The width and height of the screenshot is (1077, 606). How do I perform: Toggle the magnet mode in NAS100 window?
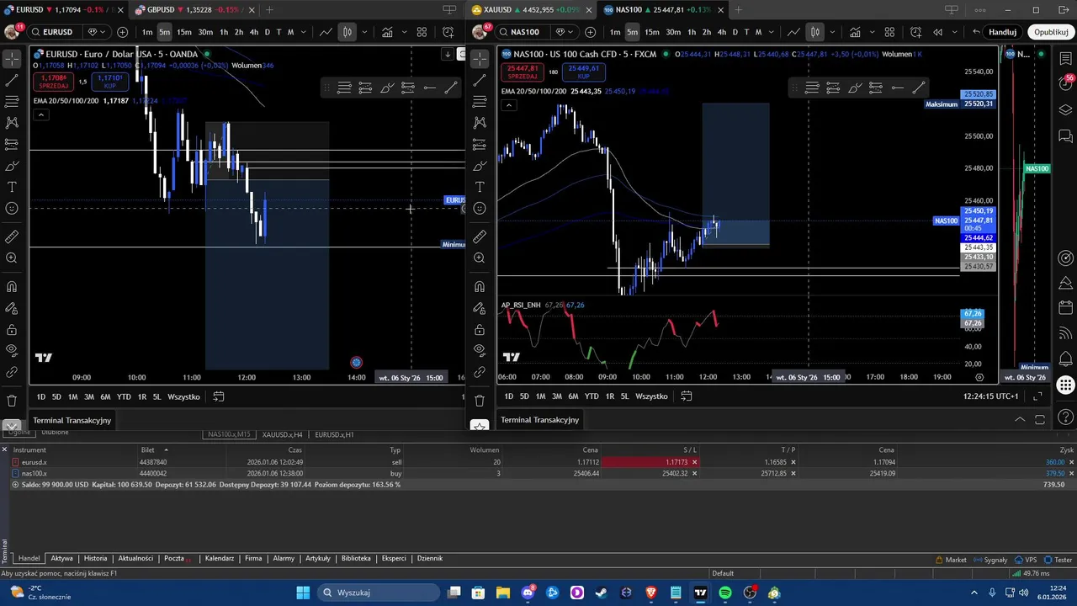(480, 287)
